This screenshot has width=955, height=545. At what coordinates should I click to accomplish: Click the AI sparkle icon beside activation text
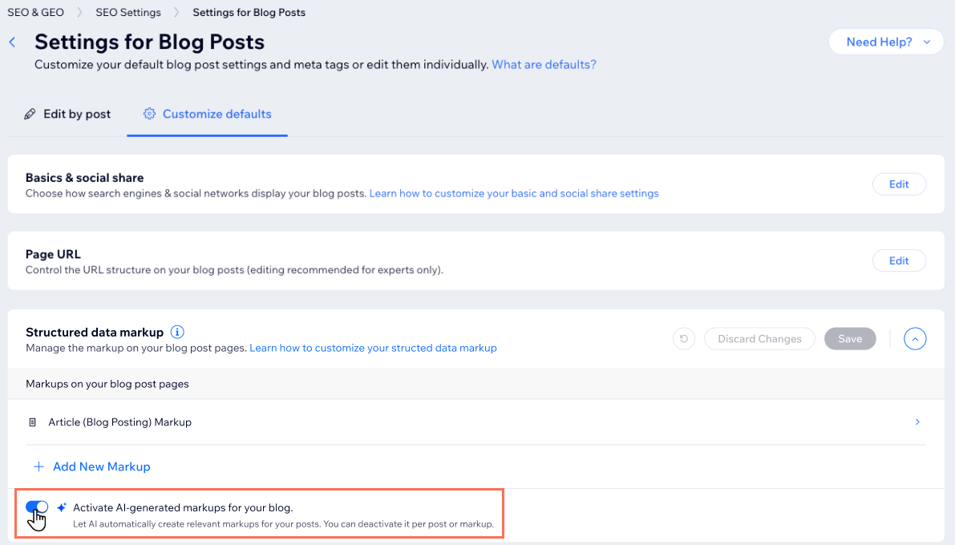coord(60,506)
